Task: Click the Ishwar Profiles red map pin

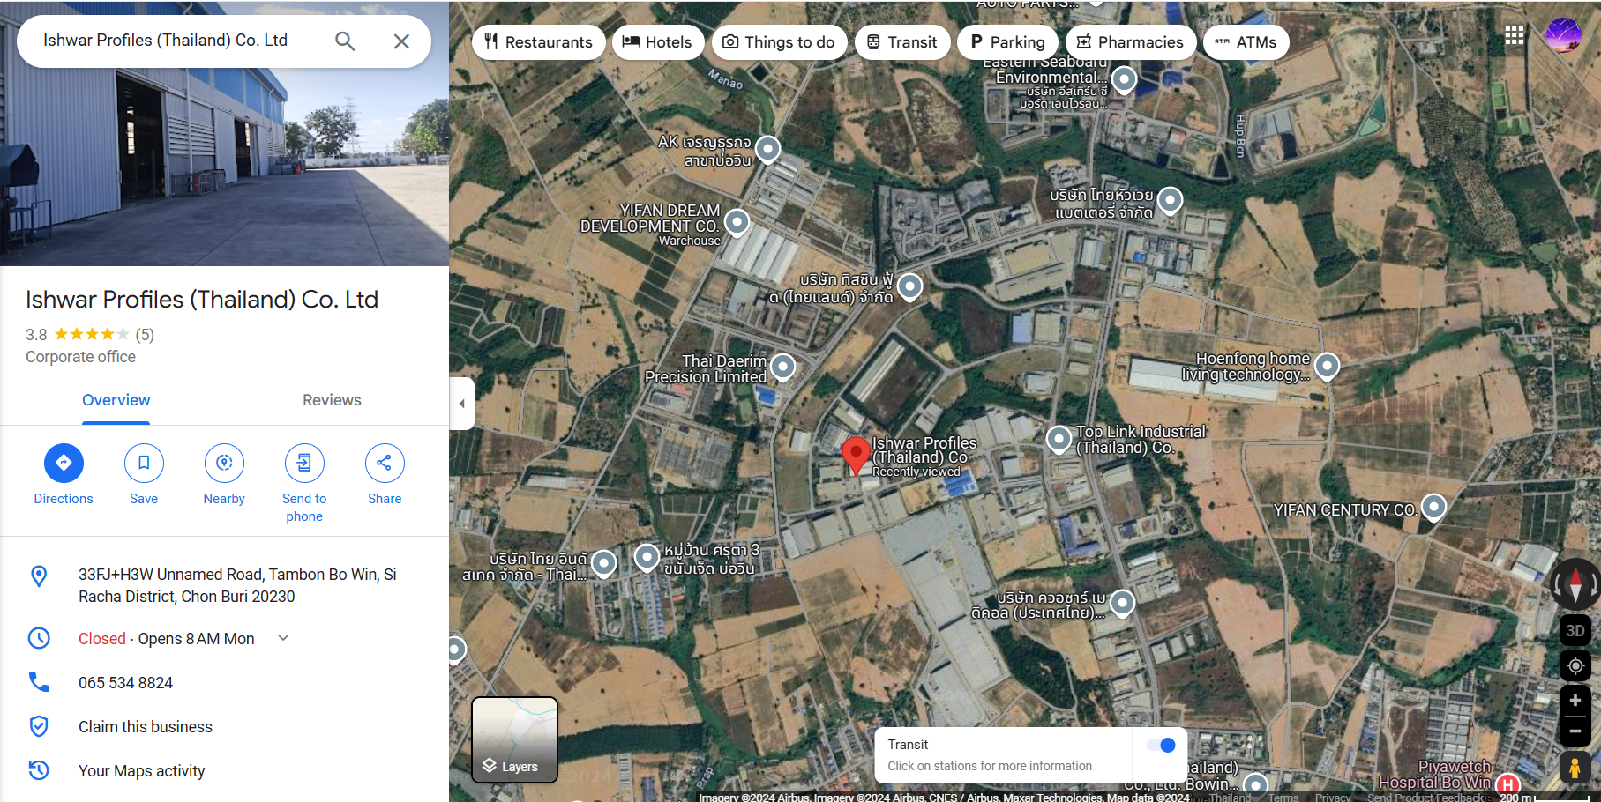Action: click(856, 456)
